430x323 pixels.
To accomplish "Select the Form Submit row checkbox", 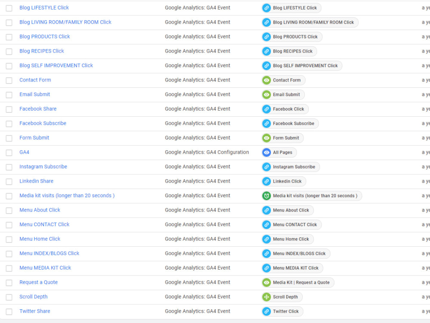I will point(9,138).
